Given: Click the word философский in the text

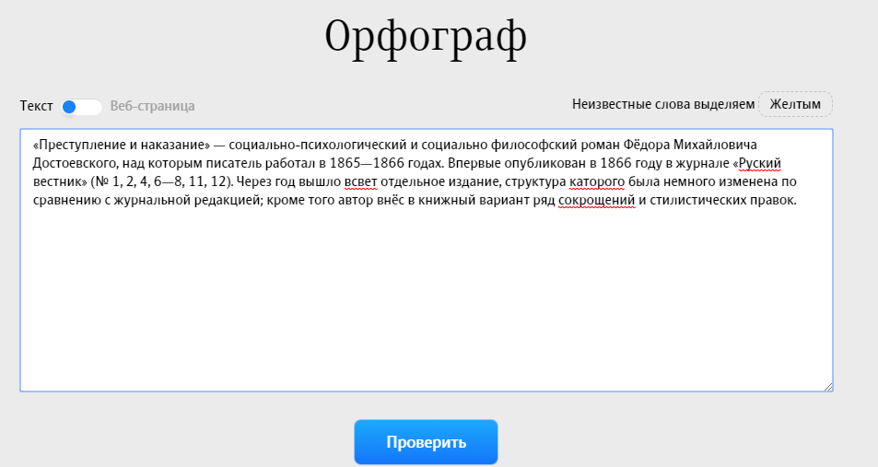Looking at the screenshot, I should [533, 145].
